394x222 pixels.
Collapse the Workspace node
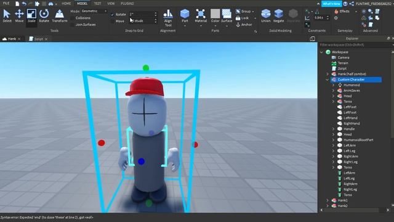pyautogui.click(x=321, y=52)
